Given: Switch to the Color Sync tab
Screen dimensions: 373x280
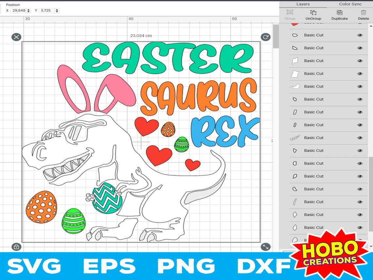Looking at the screenshot, I should [x=350, y=4].
